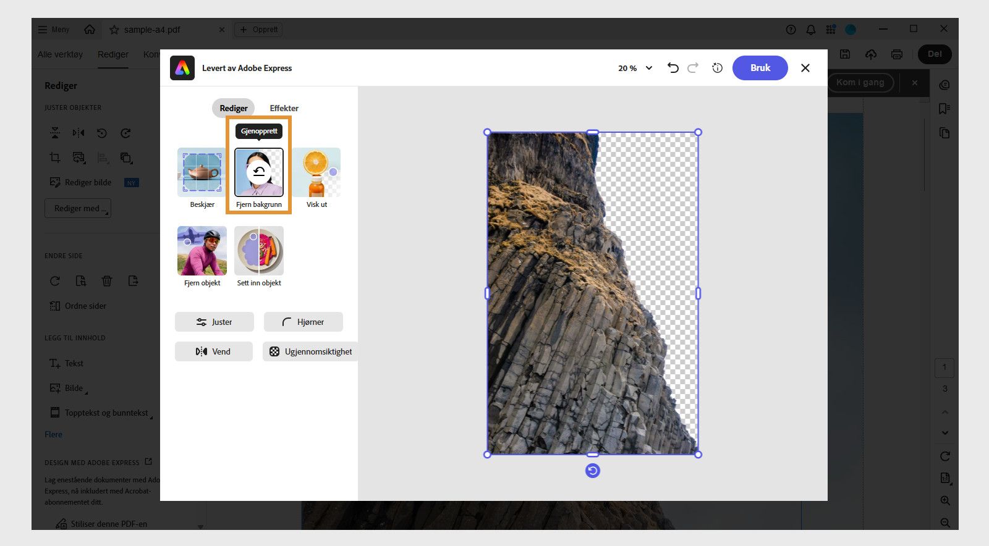This screenshot has width=989, height=546.
Task: Open the Bilde dropdown in Legg til innhold
Action: [x=68, y=388]
